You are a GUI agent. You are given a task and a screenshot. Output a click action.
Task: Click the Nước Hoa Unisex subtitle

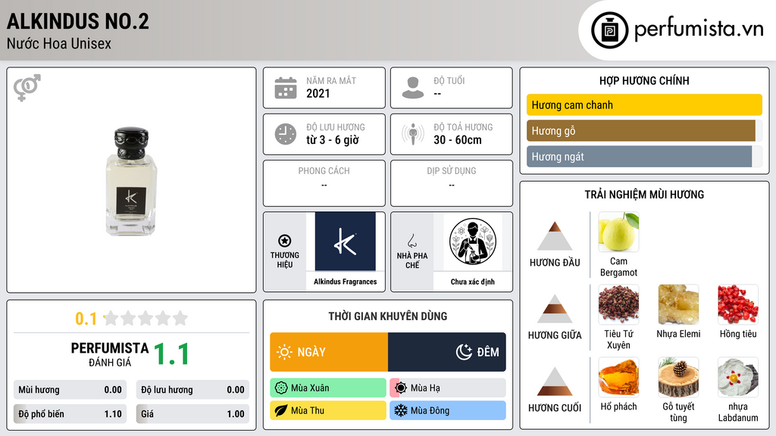click(x=59, y=43)
